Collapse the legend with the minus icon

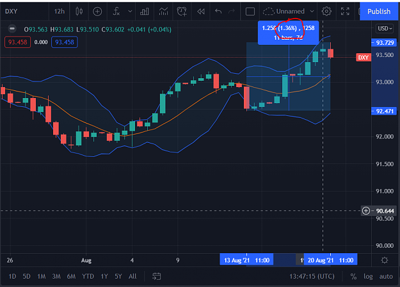coord(12,29)
